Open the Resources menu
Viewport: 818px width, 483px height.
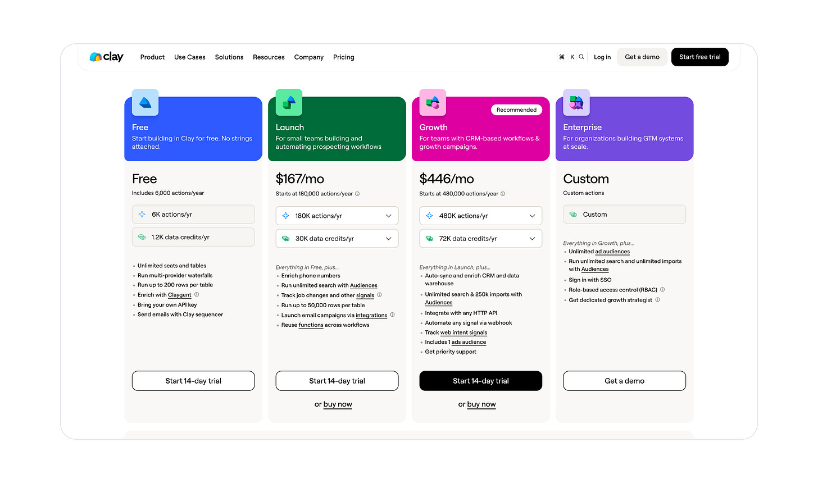coord(269,57)
